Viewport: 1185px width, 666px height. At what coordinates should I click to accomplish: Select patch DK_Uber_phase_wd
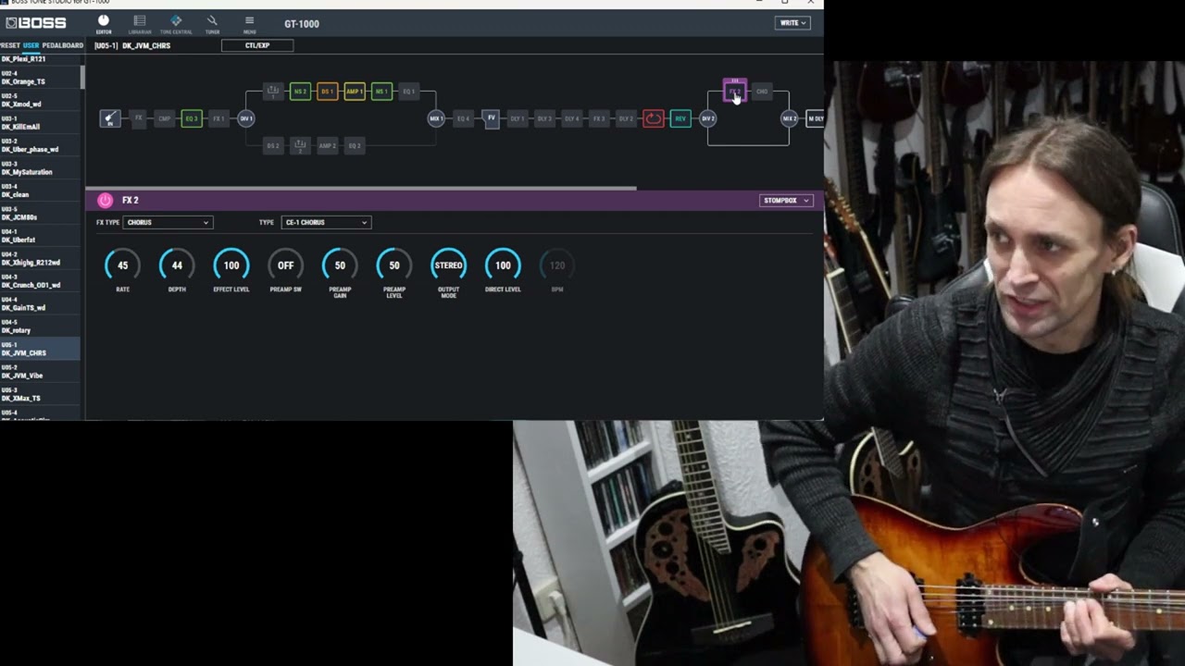point(40,145)
